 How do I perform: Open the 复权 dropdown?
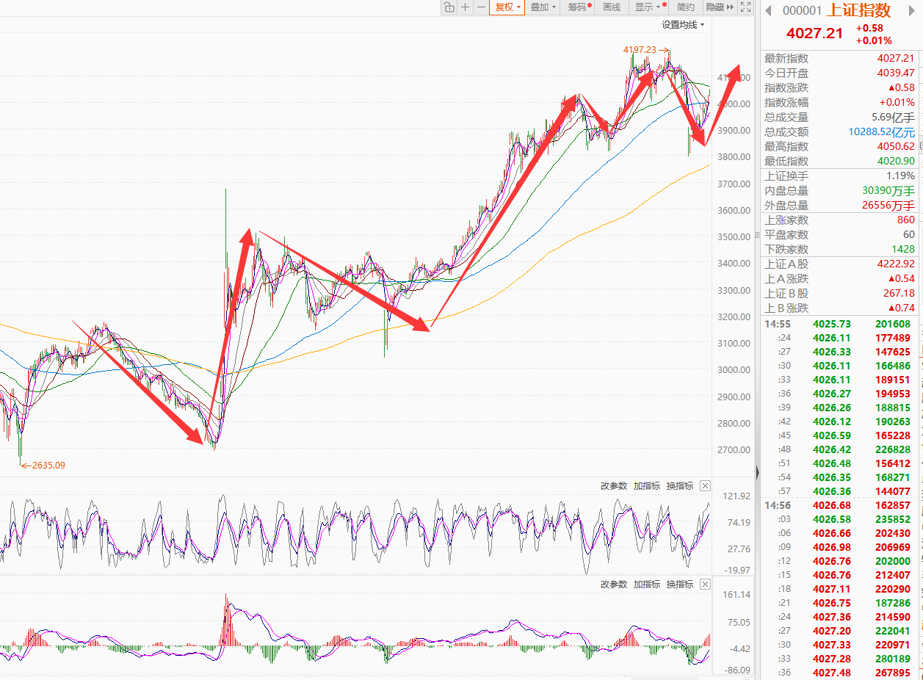tap(507, 7)
